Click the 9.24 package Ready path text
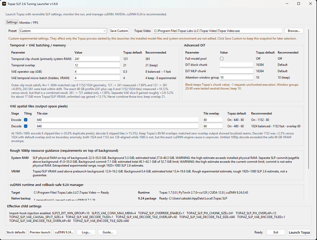 coord(193,198)
